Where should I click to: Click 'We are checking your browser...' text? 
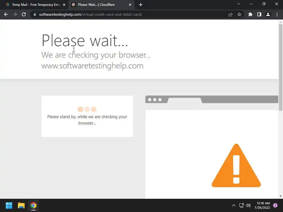tap(96, 55)
